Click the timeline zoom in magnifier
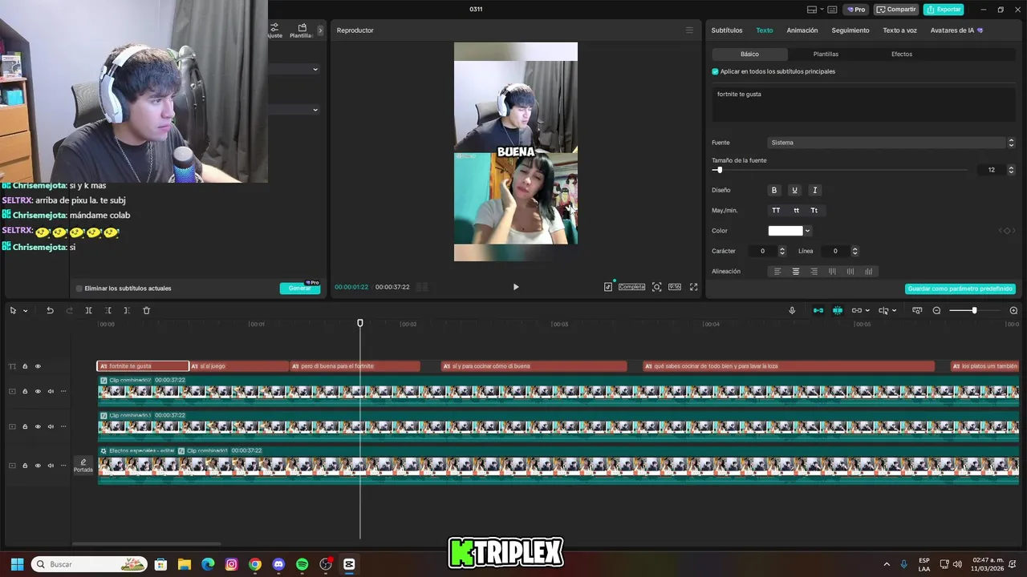 (x=1013, y=310)
